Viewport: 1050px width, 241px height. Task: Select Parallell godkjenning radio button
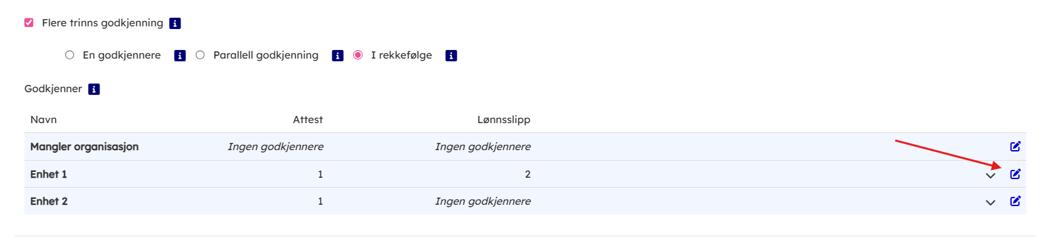click(200, 55)
